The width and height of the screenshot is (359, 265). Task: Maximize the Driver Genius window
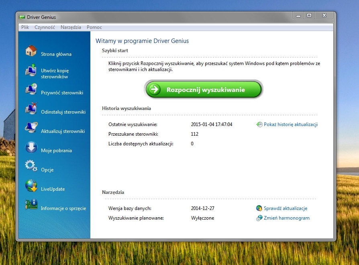coord(309,16)
